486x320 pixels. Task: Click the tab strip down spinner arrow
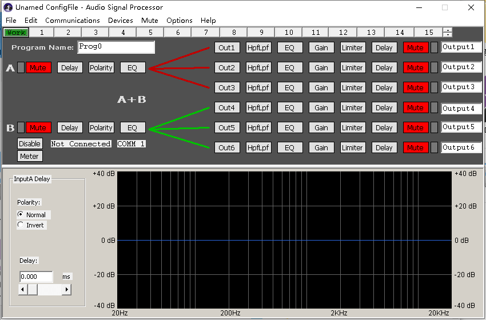[x=448, y=35]
